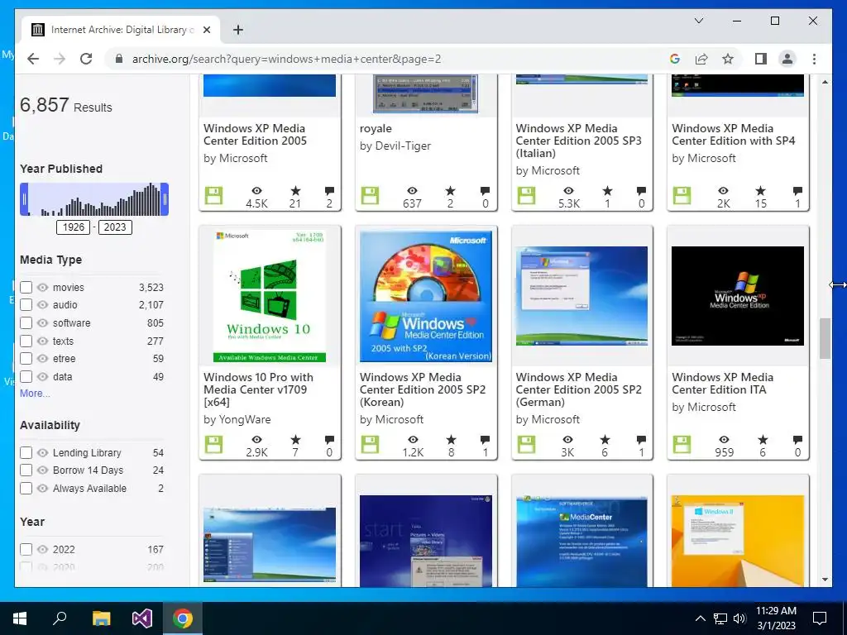Image resolution: width=847 pixels, height=635 pixels.
Task: Click software icon on Windows 10 Pro card
Action: coord(213,444)
